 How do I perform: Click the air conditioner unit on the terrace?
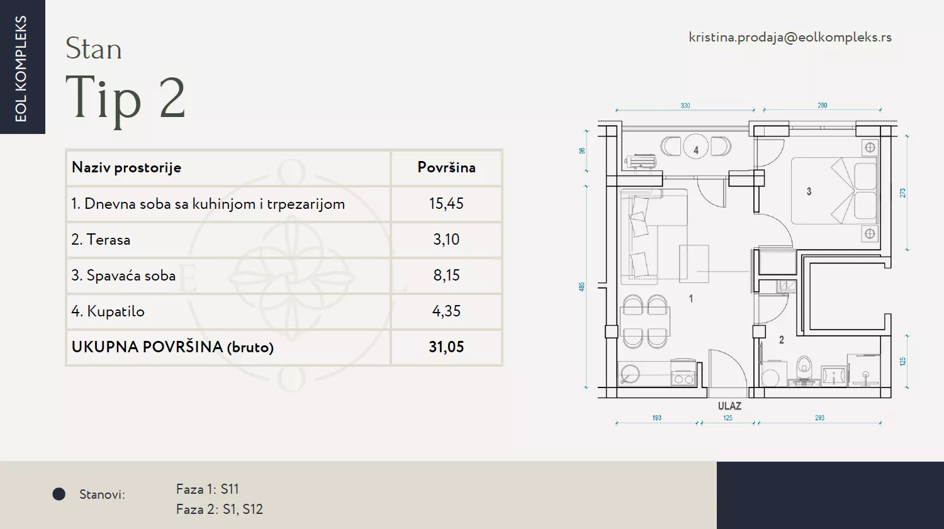641,162
